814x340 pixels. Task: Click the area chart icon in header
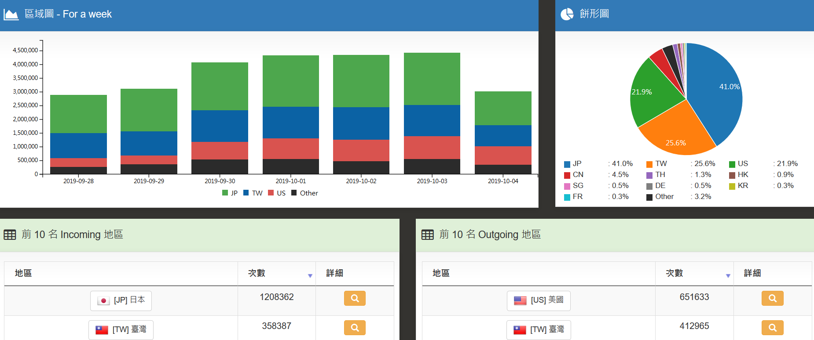(x=11, y=14)
